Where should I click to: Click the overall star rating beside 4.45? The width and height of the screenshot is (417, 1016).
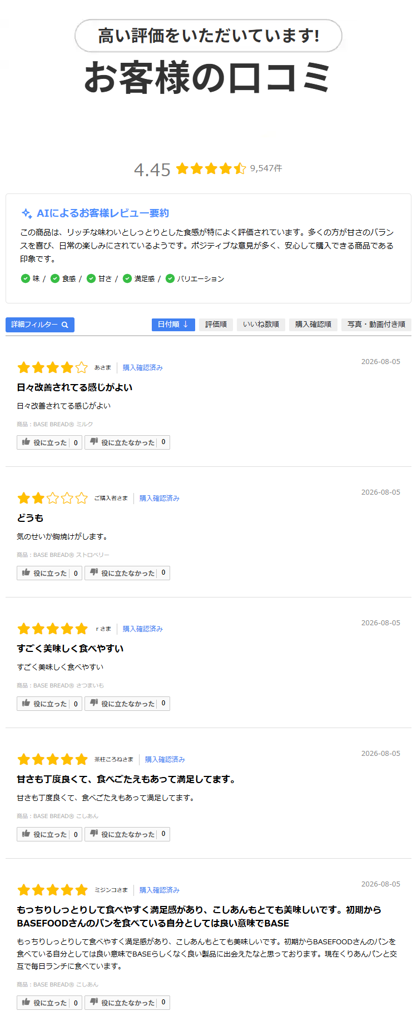coord(211,168)
